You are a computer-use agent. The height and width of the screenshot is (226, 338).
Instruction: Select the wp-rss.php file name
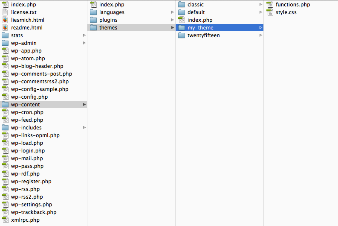[26, 189]
